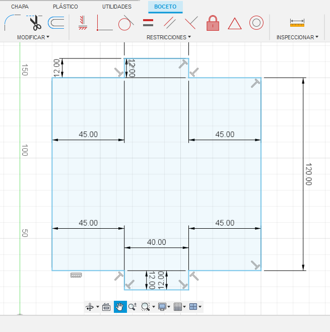
Task: Apply Tangent constraint icon
Action: point(126,23)
